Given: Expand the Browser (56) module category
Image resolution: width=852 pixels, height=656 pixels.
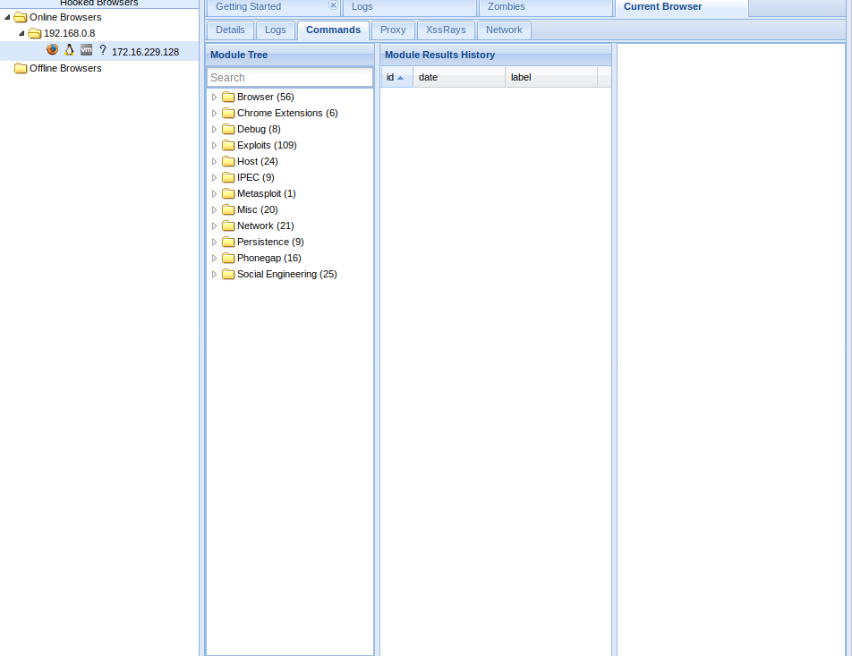Looking at the screenshot, I should (x=214, y=98).
